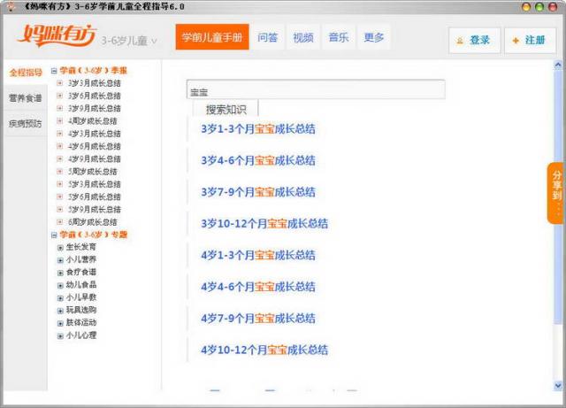Open 3岁9月成长总结 in the tree

click(x=95, y=108)
